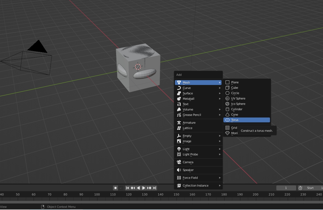Add a Cylinder mesh
The height and width of the screenshot is (210, 323).
point(247,109)
